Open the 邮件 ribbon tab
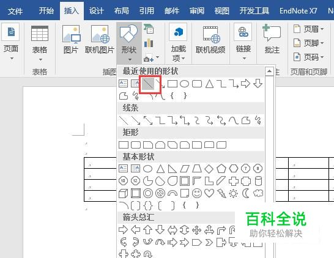This screenshot has width=334, height=258. tap(172, 11)
